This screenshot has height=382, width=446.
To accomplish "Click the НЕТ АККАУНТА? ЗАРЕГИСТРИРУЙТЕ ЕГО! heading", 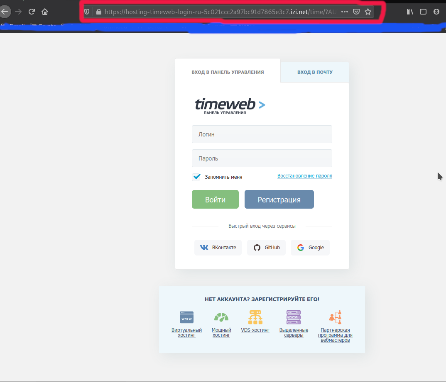I will [262, 299].
